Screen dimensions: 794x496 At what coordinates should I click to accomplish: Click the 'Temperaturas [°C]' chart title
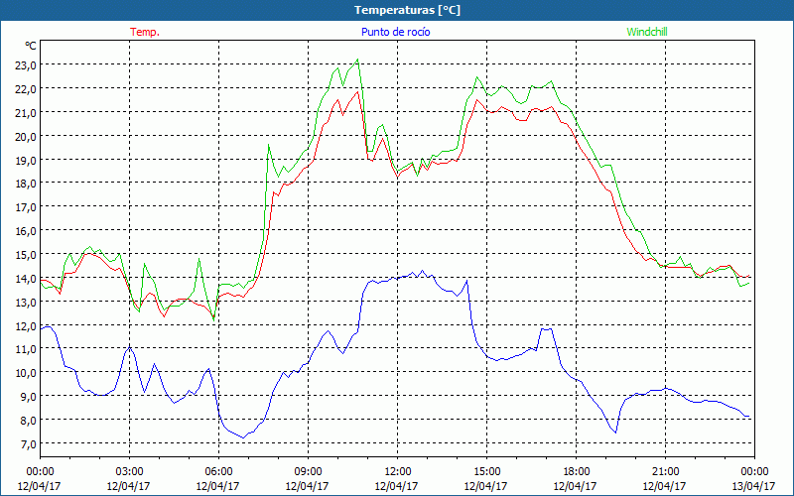point(407,10)
